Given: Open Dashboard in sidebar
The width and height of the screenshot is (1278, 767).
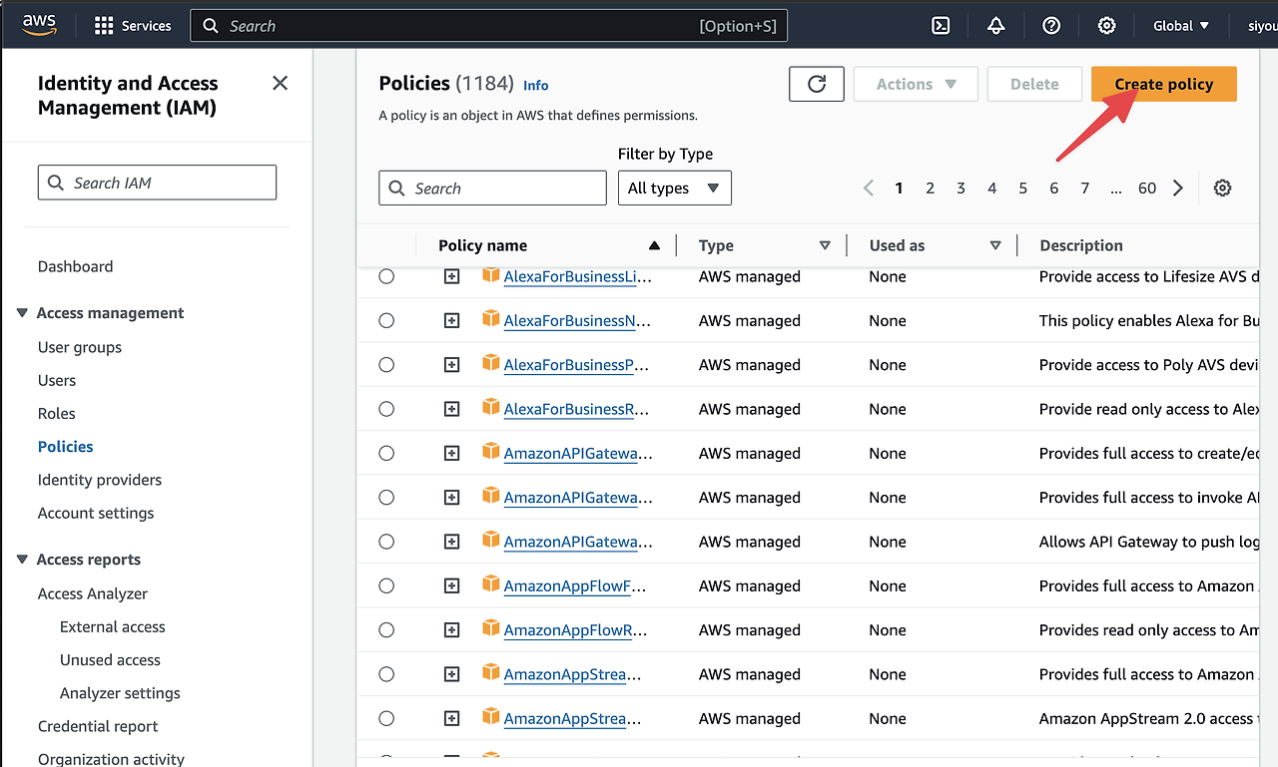Looking at the screenshot, I should pyautogui.click(x=75, y=266).
